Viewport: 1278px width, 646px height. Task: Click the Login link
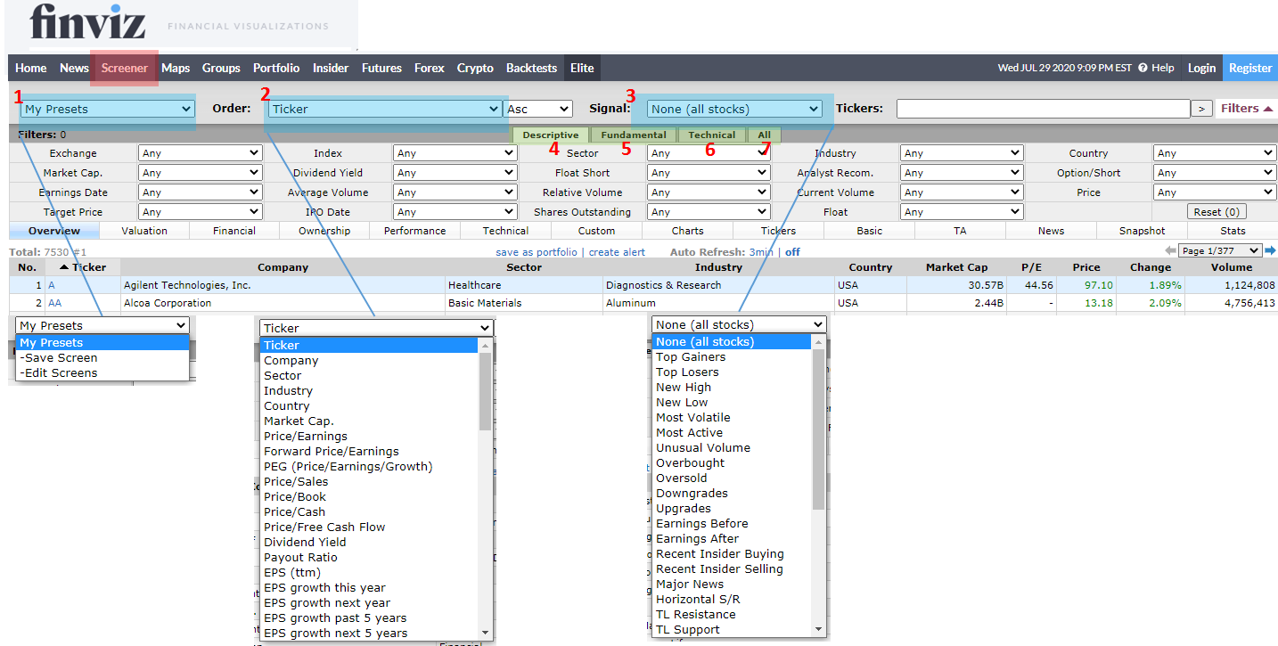coord(1201,68)
